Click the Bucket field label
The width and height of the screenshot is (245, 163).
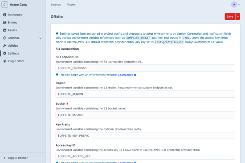coord(61,104)
